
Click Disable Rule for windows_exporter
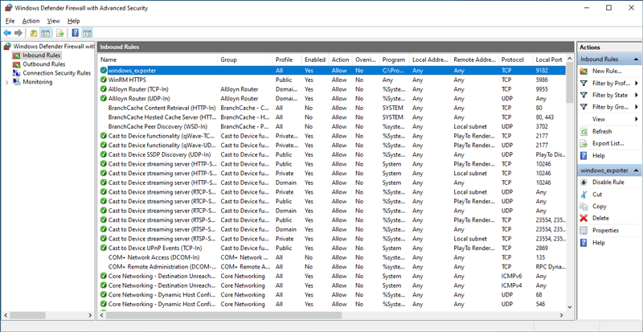[x=608, y=182]
